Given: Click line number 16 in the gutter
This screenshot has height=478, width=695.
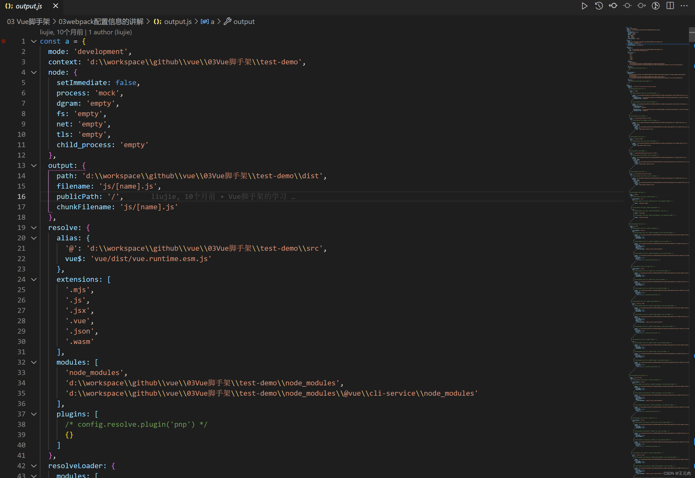Looking at the screenshot, I should 21,196.
